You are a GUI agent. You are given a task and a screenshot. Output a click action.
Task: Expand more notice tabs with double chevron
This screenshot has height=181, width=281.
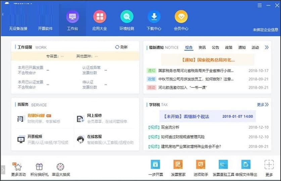click(267, 48)
